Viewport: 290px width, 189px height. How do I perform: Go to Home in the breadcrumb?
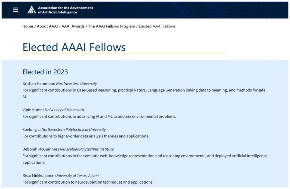[28, 26]
